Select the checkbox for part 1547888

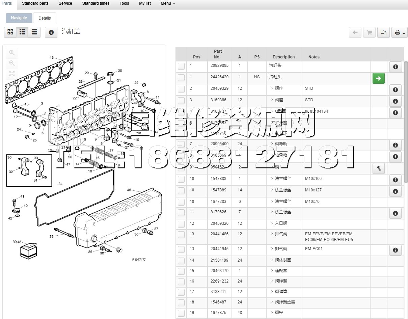coord(181,179)
